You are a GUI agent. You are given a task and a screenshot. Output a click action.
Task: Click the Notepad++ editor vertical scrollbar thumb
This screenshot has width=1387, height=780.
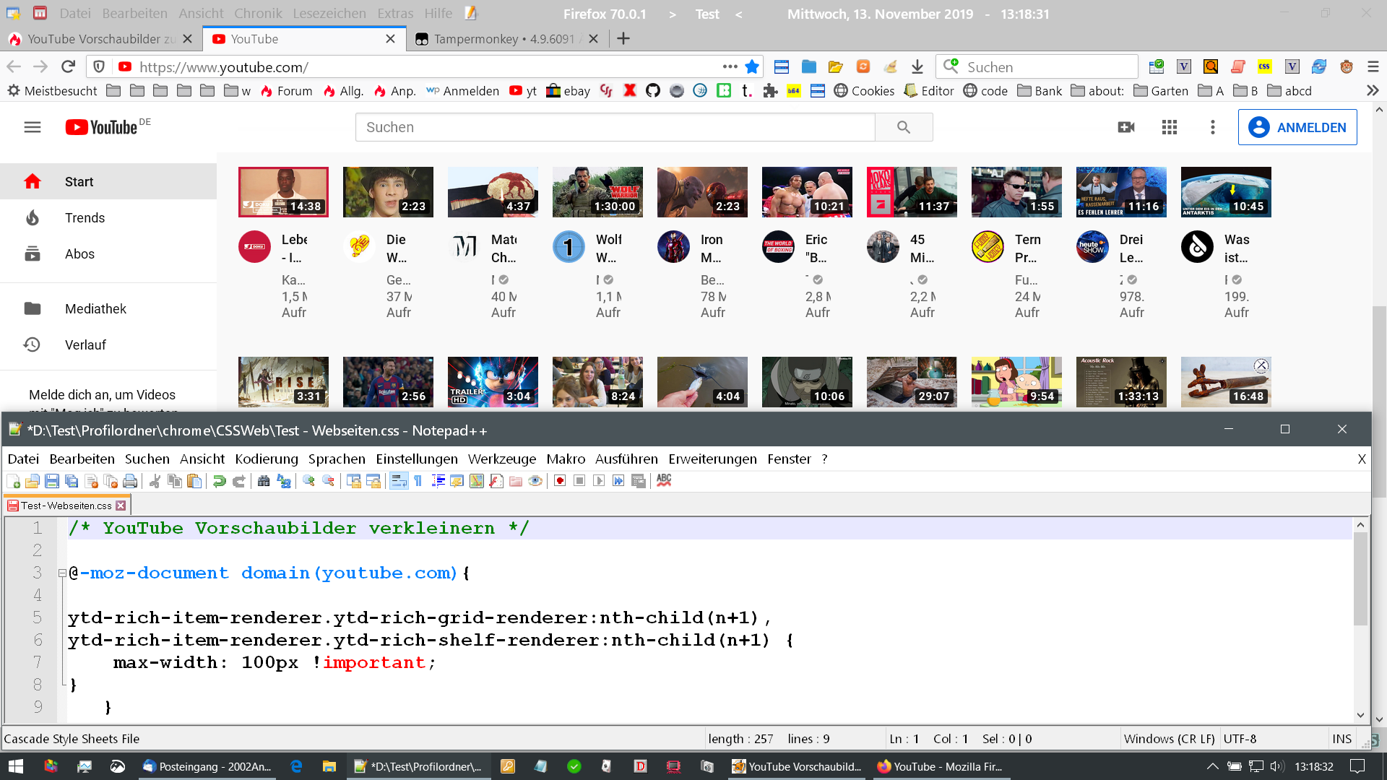(1361, 578)
